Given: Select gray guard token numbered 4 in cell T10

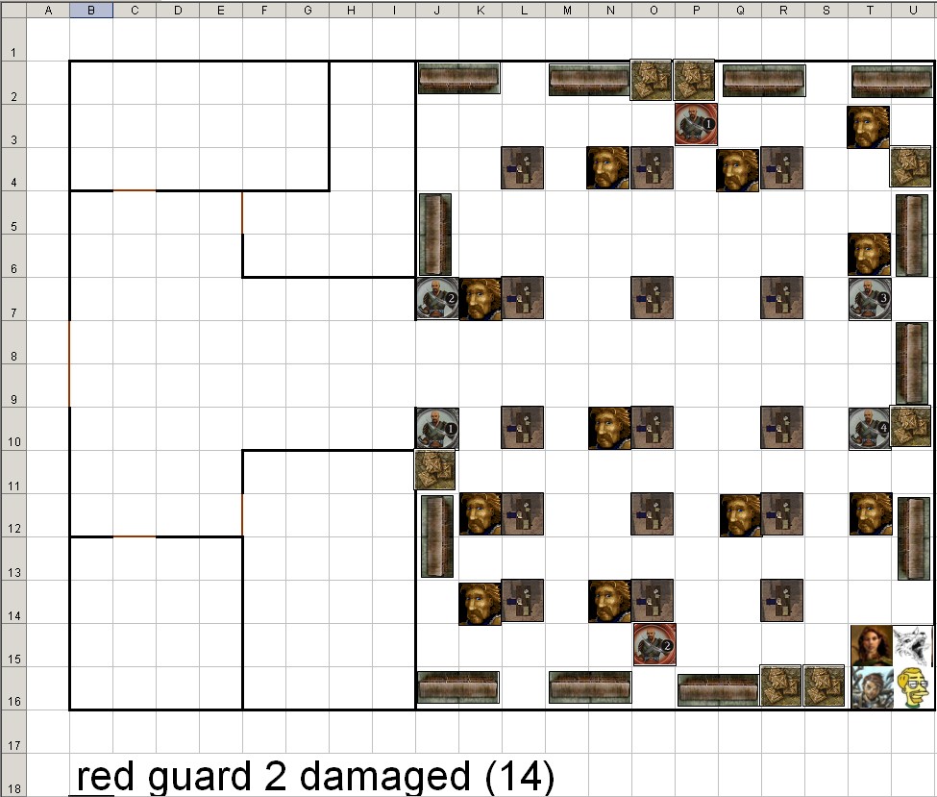Looking at the screenshot, I should click(x=870, y=429).
